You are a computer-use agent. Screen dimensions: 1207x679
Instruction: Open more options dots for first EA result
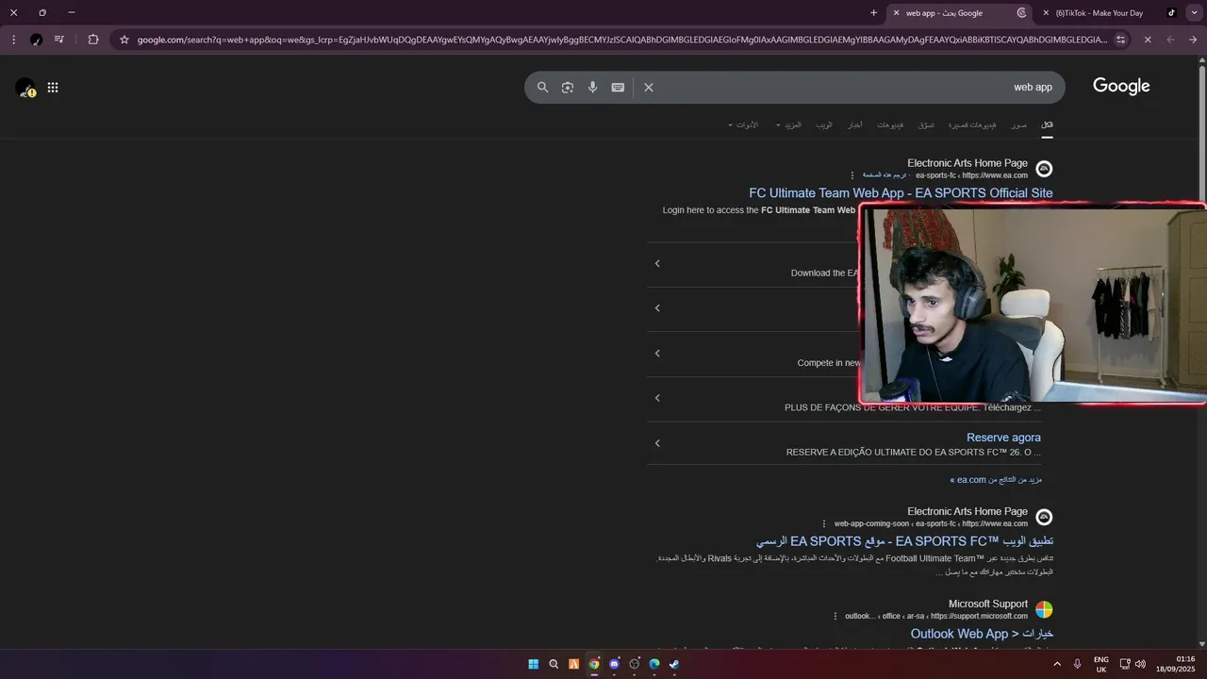(852, 175)
